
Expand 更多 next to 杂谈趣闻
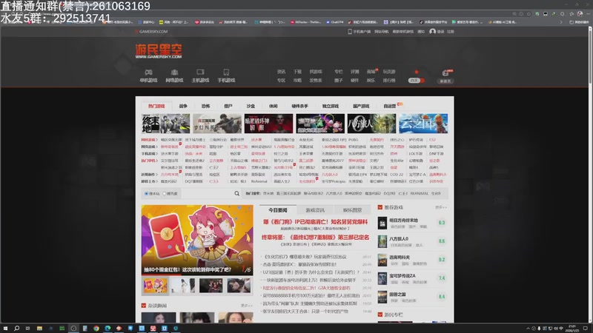pos(247,306)
